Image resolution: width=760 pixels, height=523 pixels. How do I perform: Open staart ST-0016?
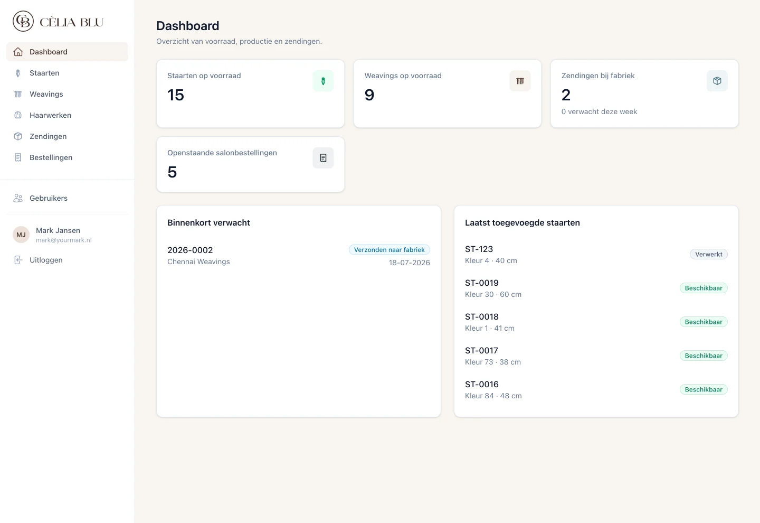[x=596, y=390]
